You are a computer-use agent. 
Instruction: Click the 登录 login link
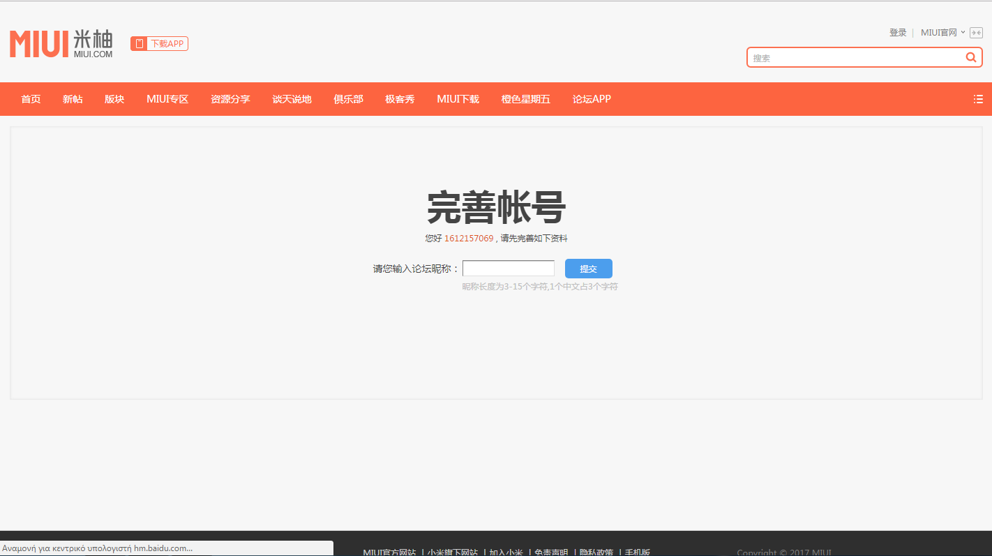pyautogui.click(x=897, y=33)
